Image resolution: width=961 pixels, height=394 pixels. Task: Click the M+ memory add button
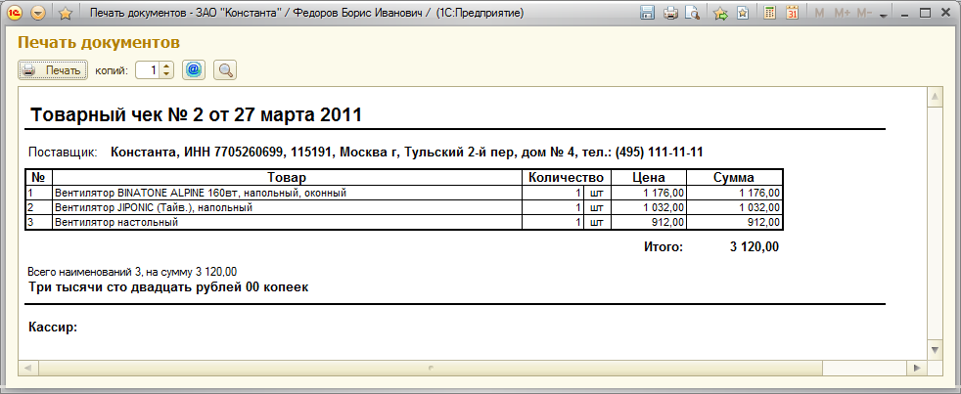click(x=843, y=13)
